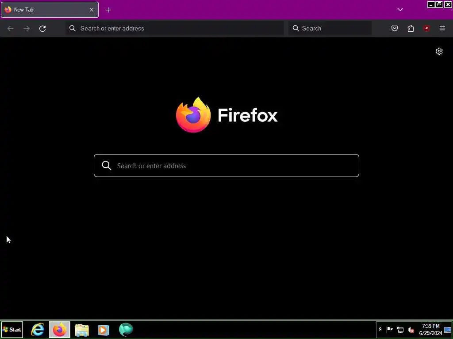Open the network tray icon
Viewport: 453px width, 339px height.
pyautogui.click(x=400, y=329)
